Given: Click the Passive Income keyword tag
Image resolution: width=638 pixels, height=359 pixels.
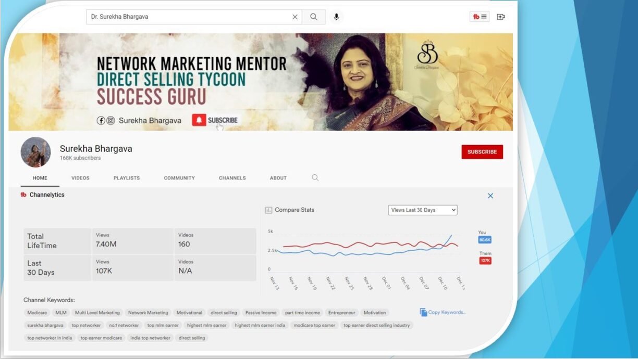Looking at the screenshot, I should tap(261, 313).
